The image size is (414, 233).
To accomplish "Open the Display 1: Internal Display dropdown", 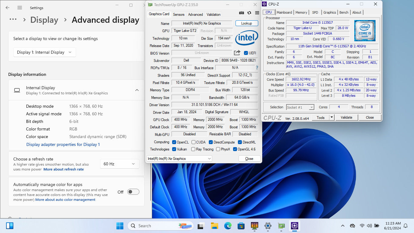I will point(45,52).
